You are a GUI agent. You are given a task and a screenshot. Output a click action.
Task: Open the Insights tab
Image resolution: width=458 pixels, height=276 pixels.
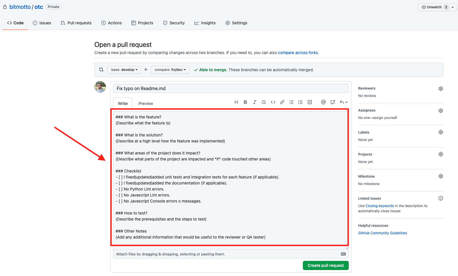pyautogui.click(x=205, y=23)
